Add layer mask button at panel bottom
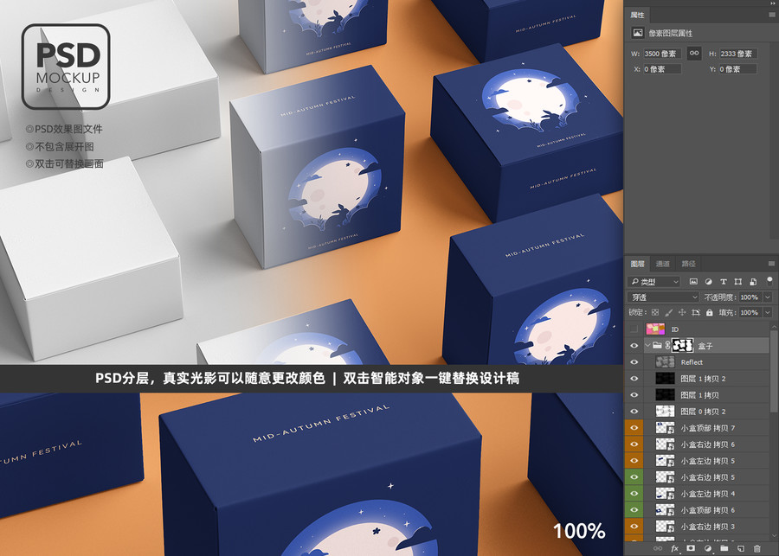Screen dimensions: 779x556 [691, 548]
